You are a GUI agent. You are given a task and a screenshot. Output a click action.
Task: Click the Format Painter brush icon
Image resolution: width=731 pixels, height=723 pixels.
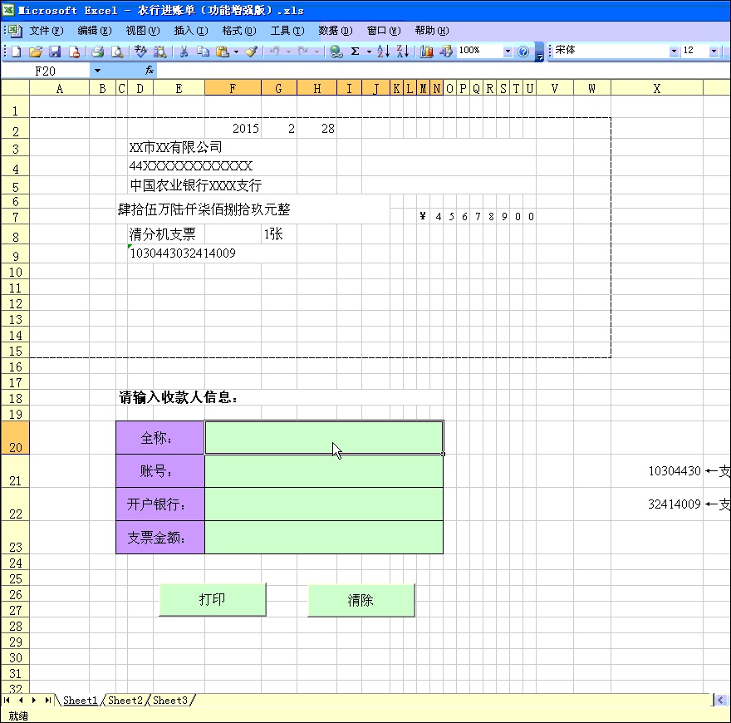pos(251,52)
